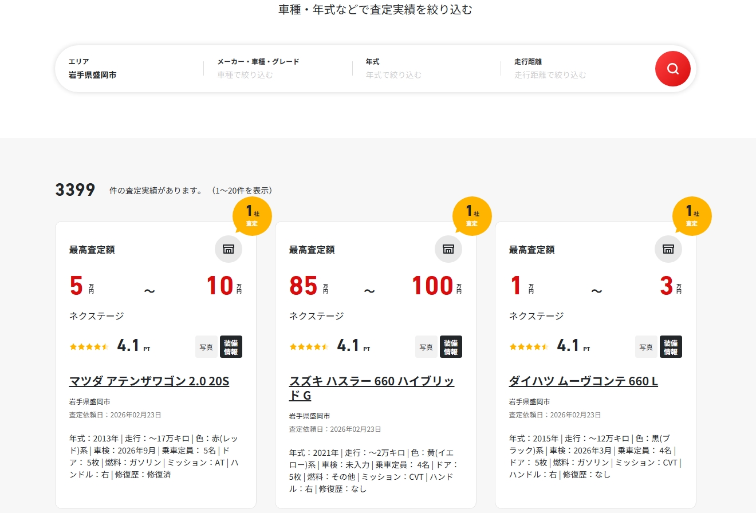The height and width of the screenshot is (513, 756).
Task: Select 写真 tab on Mazda Atenza card
Action: (206, 347)
